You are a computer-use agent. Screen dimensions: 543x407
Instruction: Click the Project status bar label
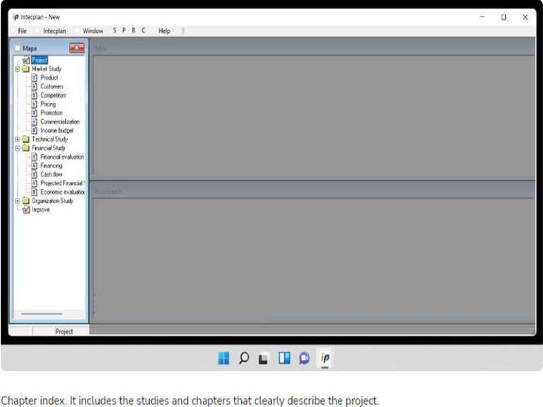[x=64, y=331]
